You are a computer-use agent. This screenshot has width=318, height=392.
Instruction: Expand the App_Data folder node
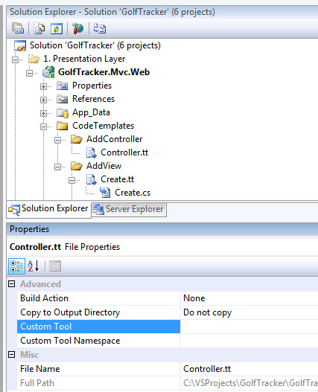click(44, 114)
